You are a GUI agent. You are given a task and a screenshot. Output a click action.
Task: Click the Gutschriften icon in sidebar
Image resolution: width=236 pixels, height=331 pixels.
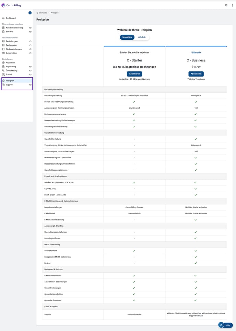pyautogui.click(x=3, y=53)
